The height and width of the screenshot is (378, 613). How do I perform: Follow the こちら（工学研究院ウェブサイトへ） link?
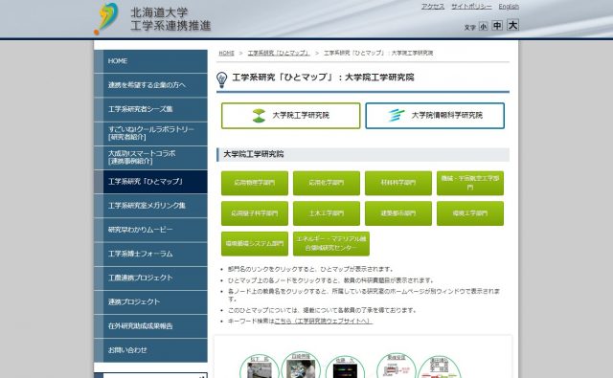click(324, 321)
